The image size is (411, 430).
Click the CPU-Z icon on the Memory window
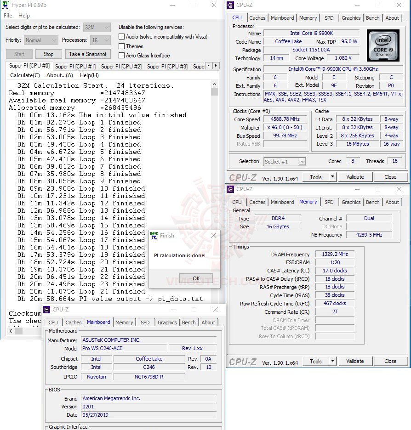click(x=229, y=189)
